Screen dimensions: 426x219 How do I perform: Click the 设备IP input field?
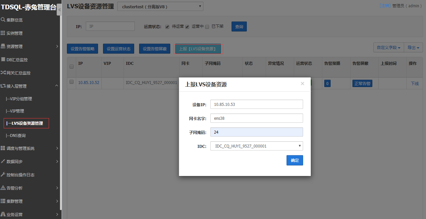point(256,104)
